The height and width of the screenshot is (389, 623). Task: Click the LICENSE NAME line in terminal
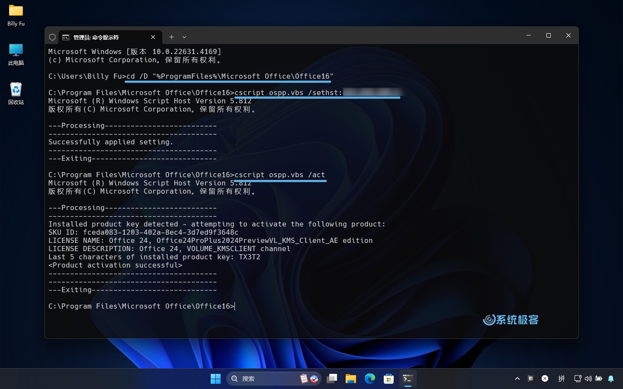pos(211,240)
